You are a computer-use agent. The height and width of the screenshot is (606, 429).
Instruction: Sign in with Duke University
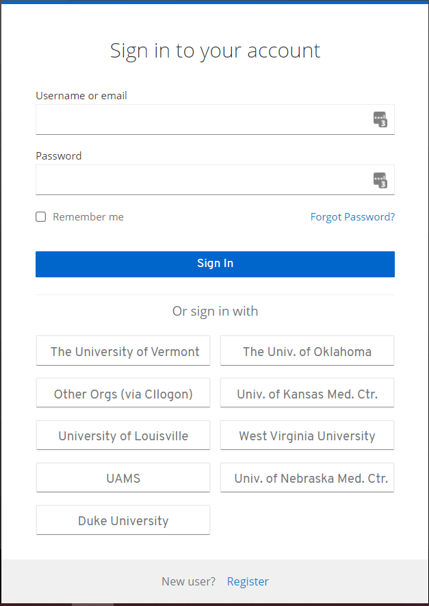[x=122, y=520]
